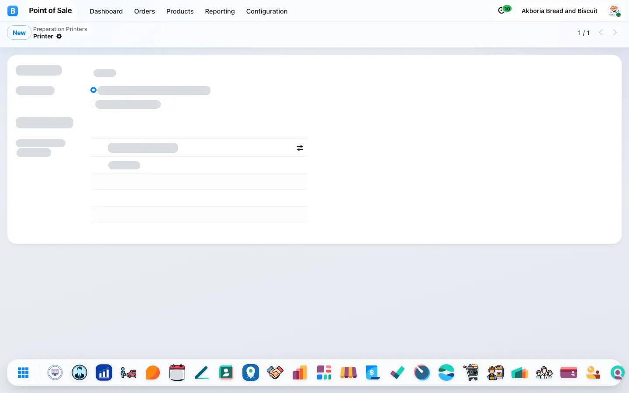The height and width of the screenshot is (393, 629).
Task: Open the round clock timer dock app
Action: click(x=422, y=372)
